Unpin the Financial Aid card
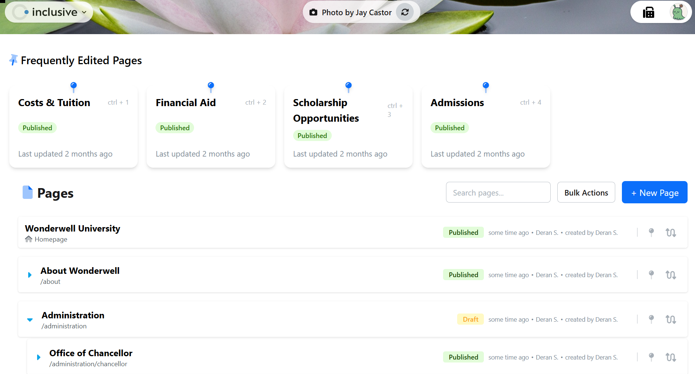695x374 pixels. tap(210, 86)
